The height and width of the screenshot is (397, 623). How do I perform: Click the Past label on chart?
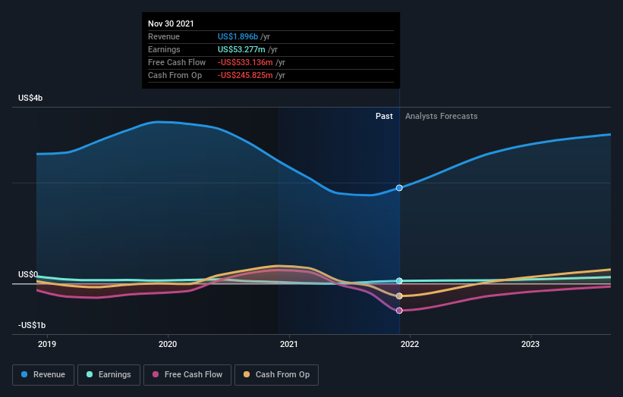tap(384, 116)
